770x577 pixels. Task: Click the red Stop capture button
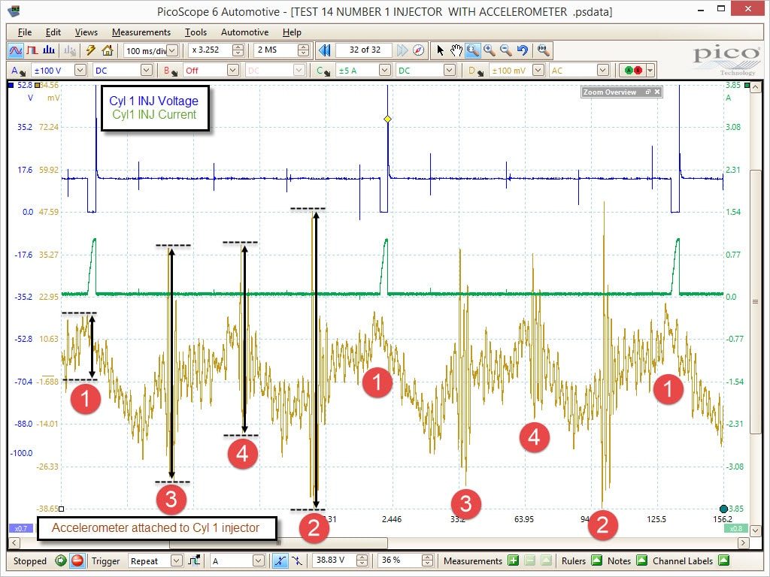pos(77,560)
